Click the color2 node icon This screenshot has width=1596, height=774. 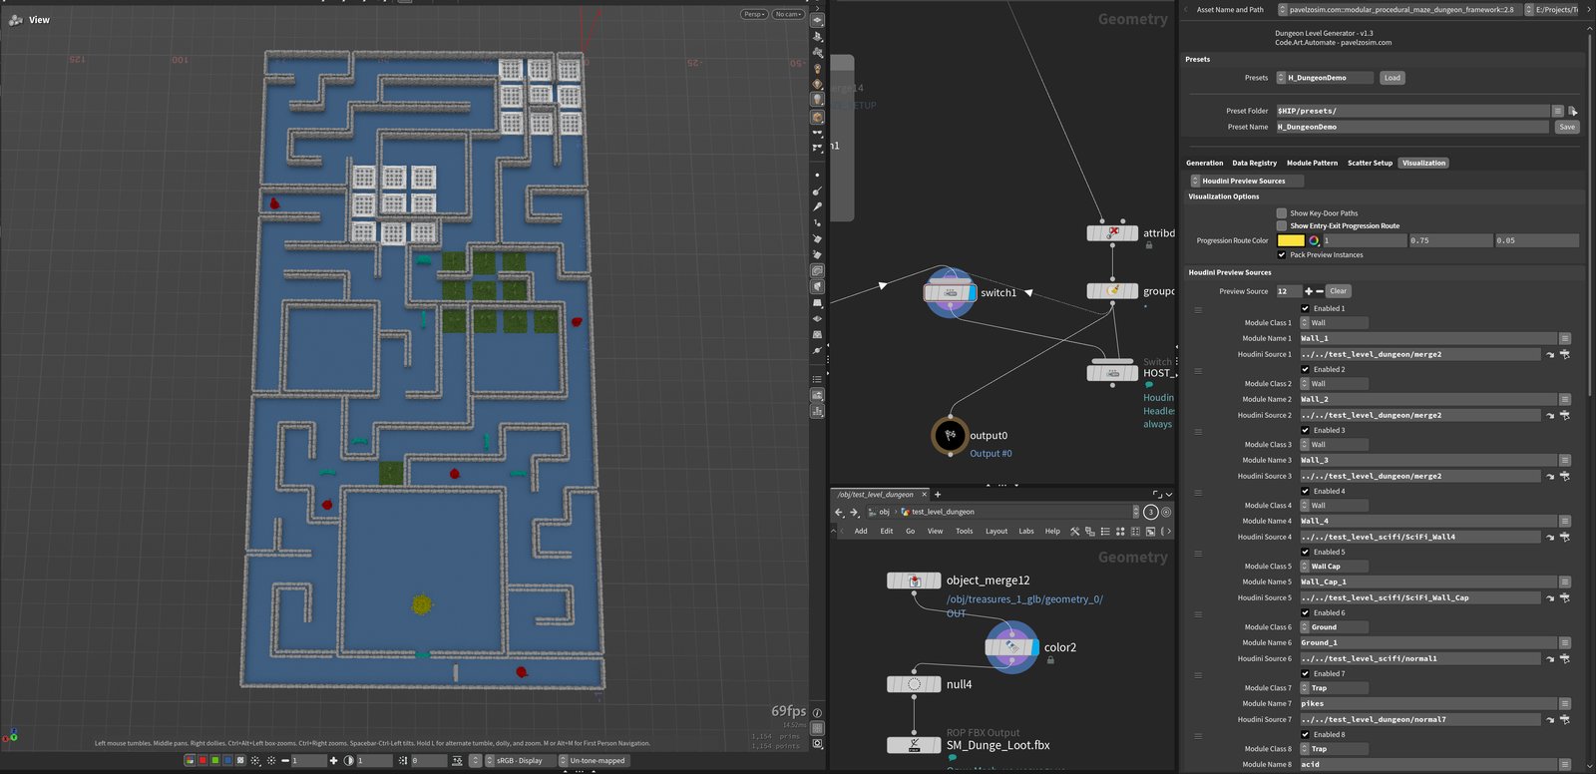1011,647
